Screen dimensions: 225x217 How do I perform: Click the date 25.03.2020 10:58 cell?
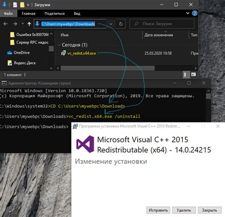tap(158, 53)
